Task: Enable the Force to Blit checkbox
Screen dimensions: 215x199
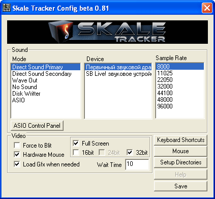Action: point(17,146)
